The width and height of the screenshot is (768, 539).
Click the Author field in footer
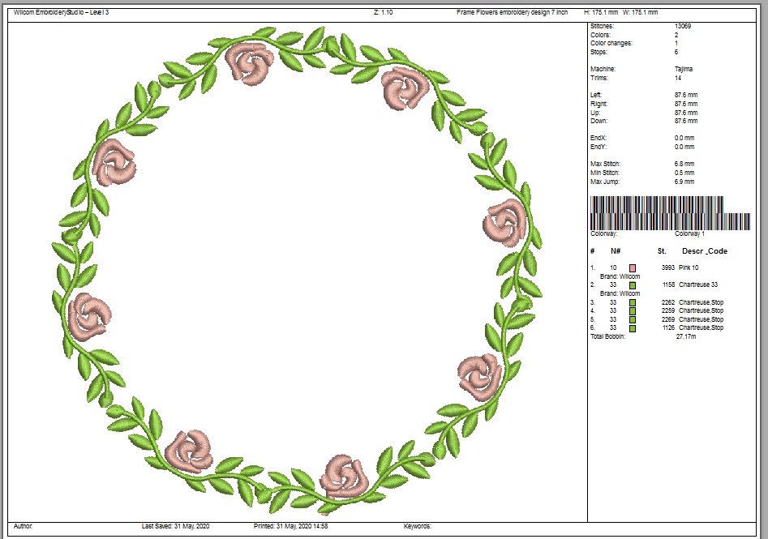(24, 526)
